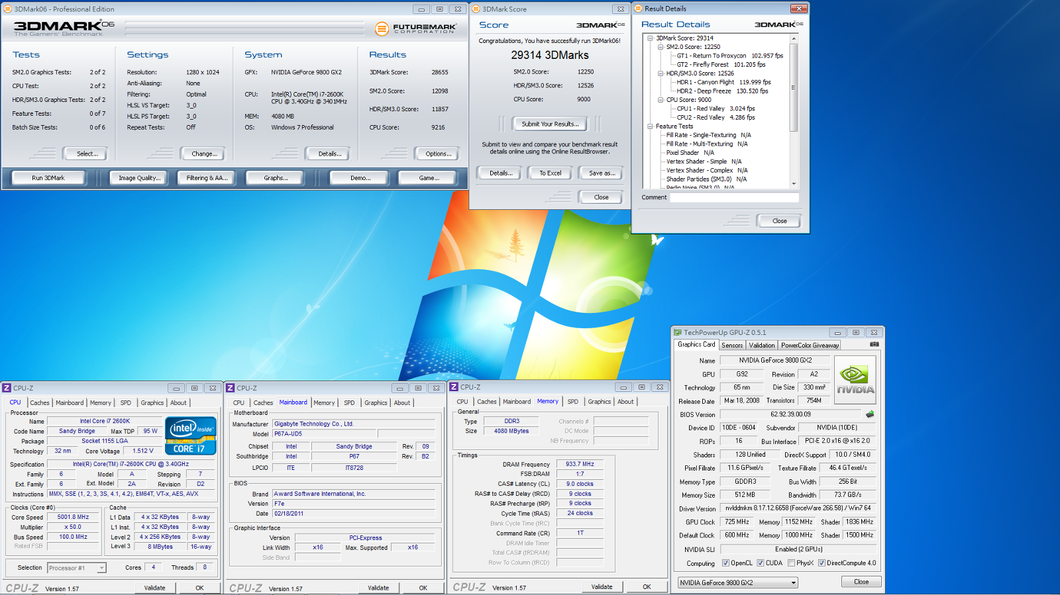Click the 3DMark Score window title icon
Screen dimensions: 1060x595
click(476, 9)
